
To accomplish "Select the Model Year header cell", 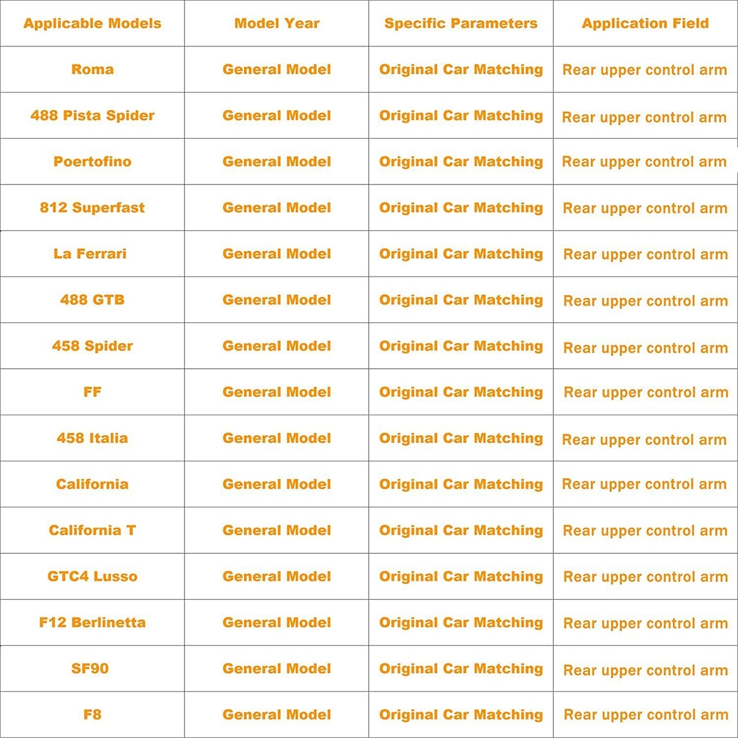I will (277, 23).
